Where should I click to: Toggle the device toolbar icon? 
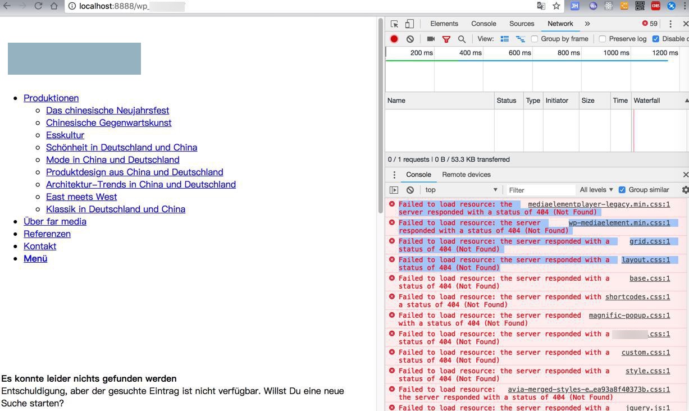coord(409,24)
